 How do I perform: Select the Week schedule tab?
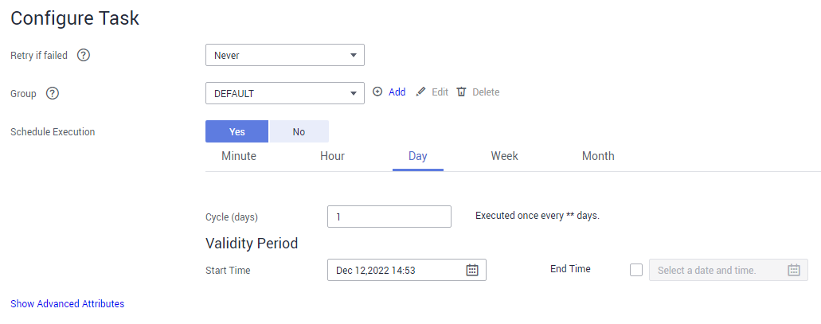click(505, 156)
